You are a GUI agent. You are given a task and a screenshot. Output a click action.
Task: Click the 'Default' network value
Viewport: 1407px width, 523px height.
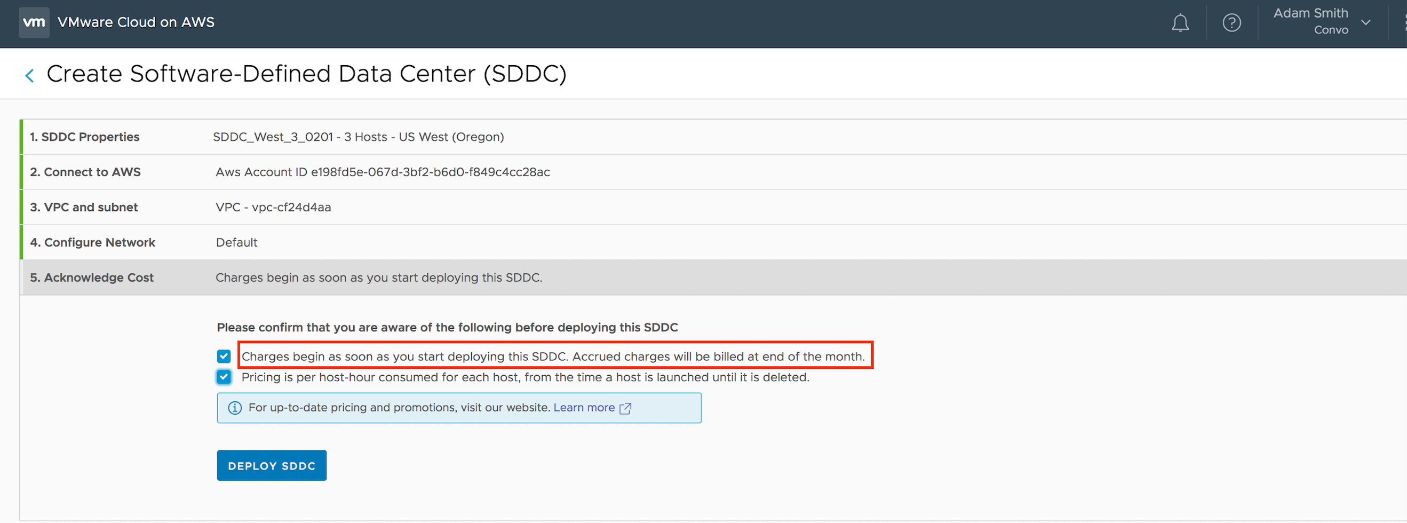click(236, 242)
